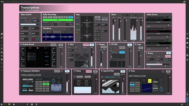Image resolution: width=189 pixels, height=106 pixels.
Task: Switch FFT BIN On toggle
Action: 130,45
